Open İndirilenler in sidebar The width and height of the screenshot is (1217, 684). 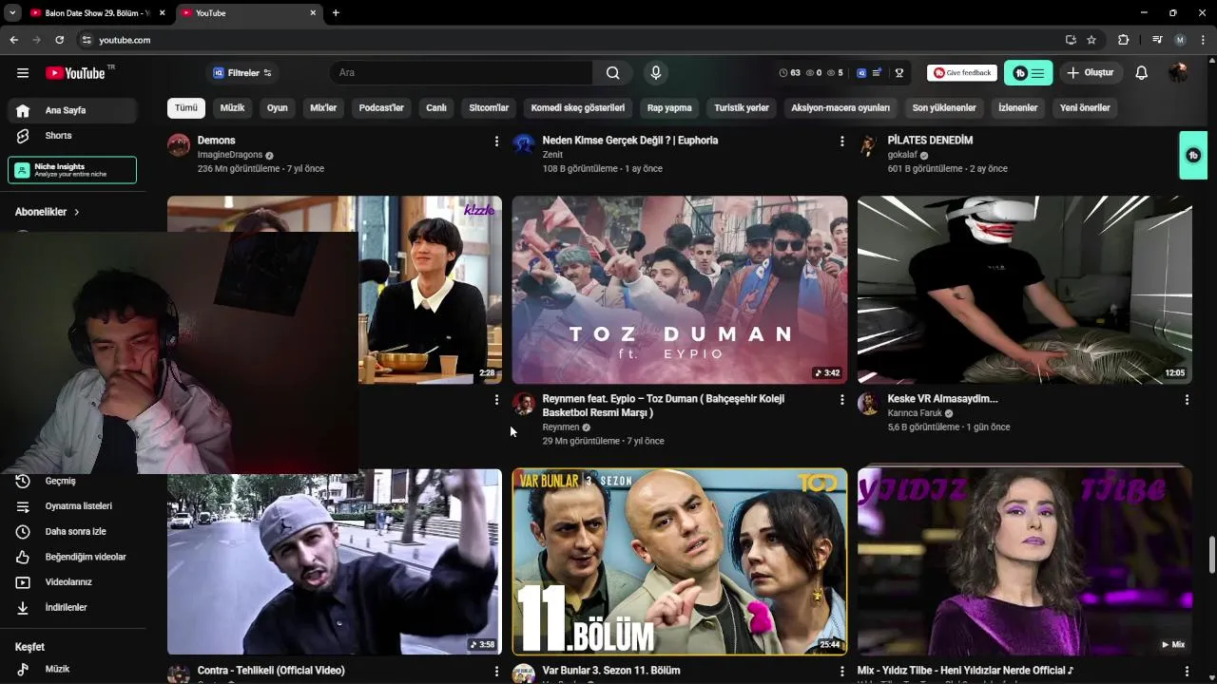tap(72, 608)
